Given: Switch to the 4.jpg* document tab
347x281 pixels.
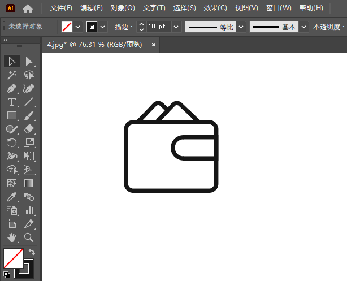Looking at the screenshot, I should pos(95,45).
